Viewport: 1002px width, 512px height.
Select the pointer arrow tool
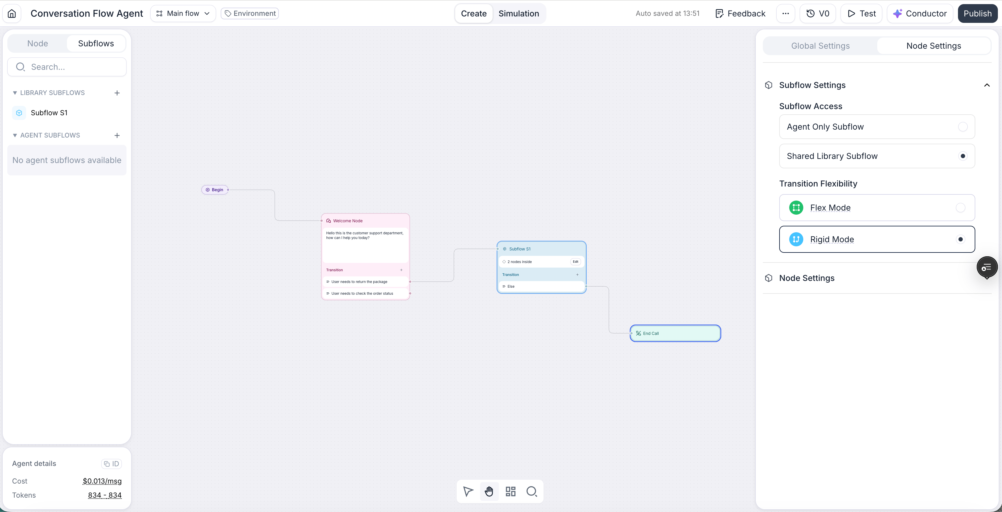468,491
